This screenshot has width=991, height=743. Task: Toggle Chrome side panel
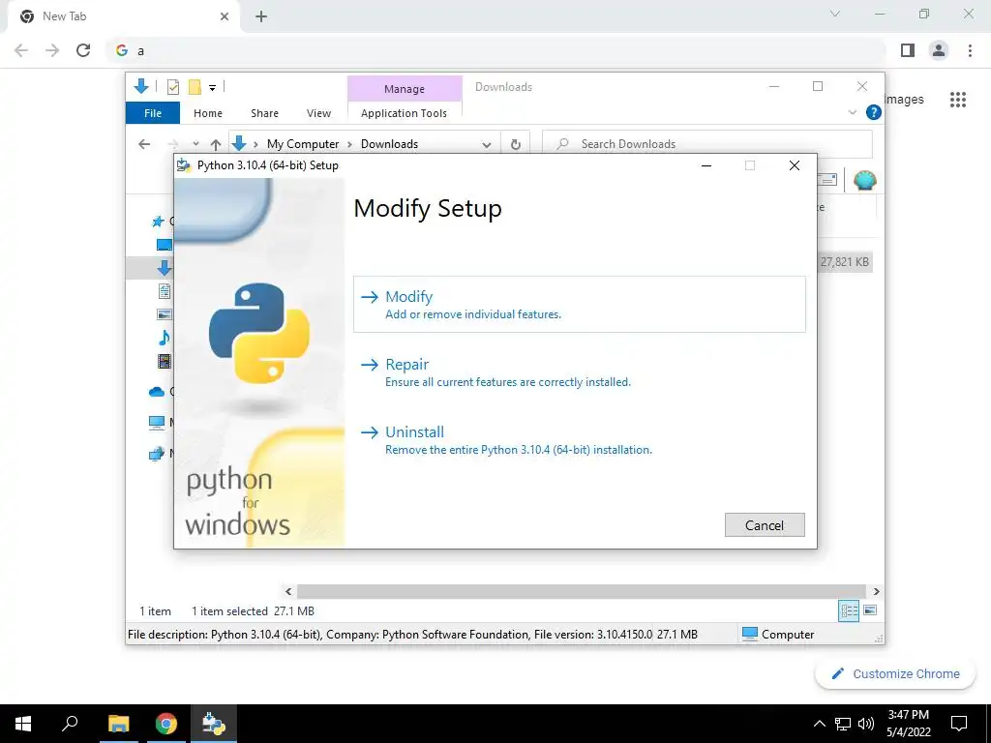(x=908, y=50)
